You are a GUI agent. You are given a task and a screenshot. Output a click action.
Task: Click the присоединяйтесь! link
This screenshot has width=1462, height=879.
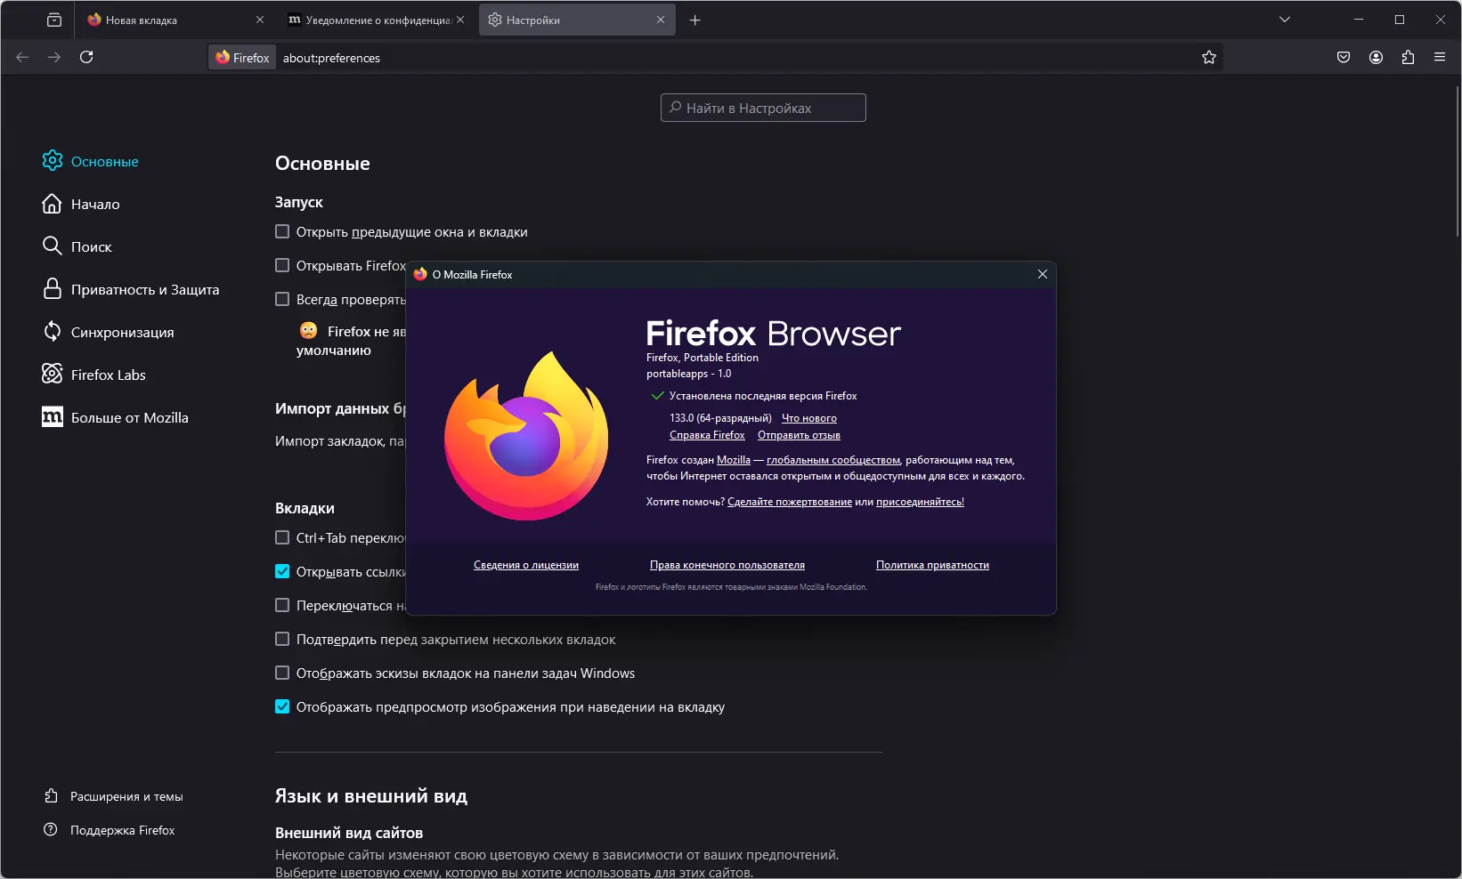pos(920,502)
